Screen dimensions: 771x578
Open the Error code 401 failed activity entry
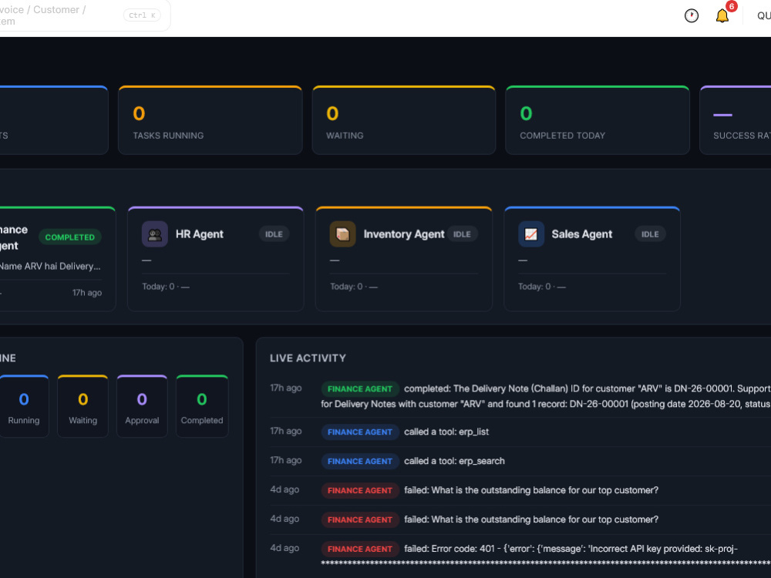(520, 556)
